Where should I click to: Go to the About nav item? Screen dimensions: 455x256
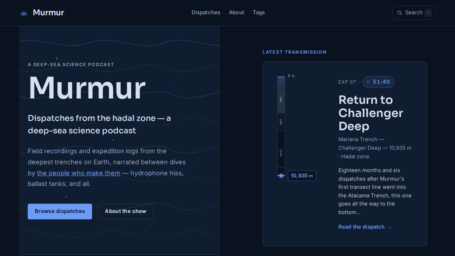point(236,12)
